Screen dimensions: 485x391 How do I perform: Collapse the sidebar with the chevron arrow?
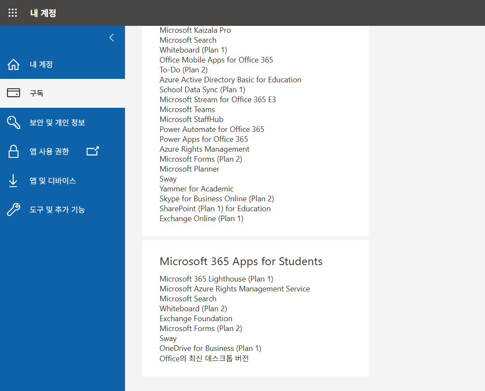point(112,38)
